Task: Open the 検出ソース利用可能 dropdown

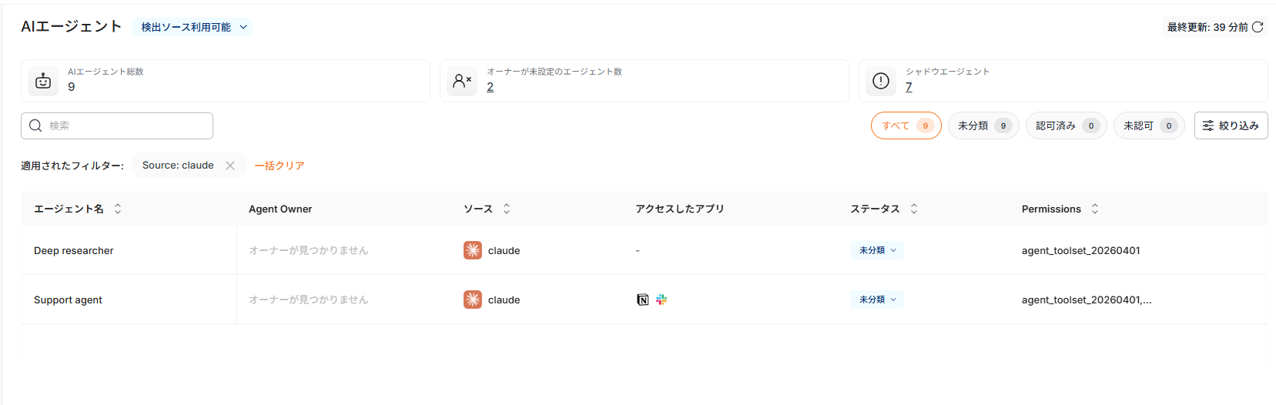Action: pos(193,27)
